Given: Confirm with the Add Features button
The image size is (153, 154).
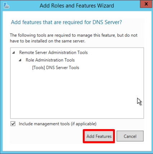Looking at the screenshot, I should [x=99, y=136].
